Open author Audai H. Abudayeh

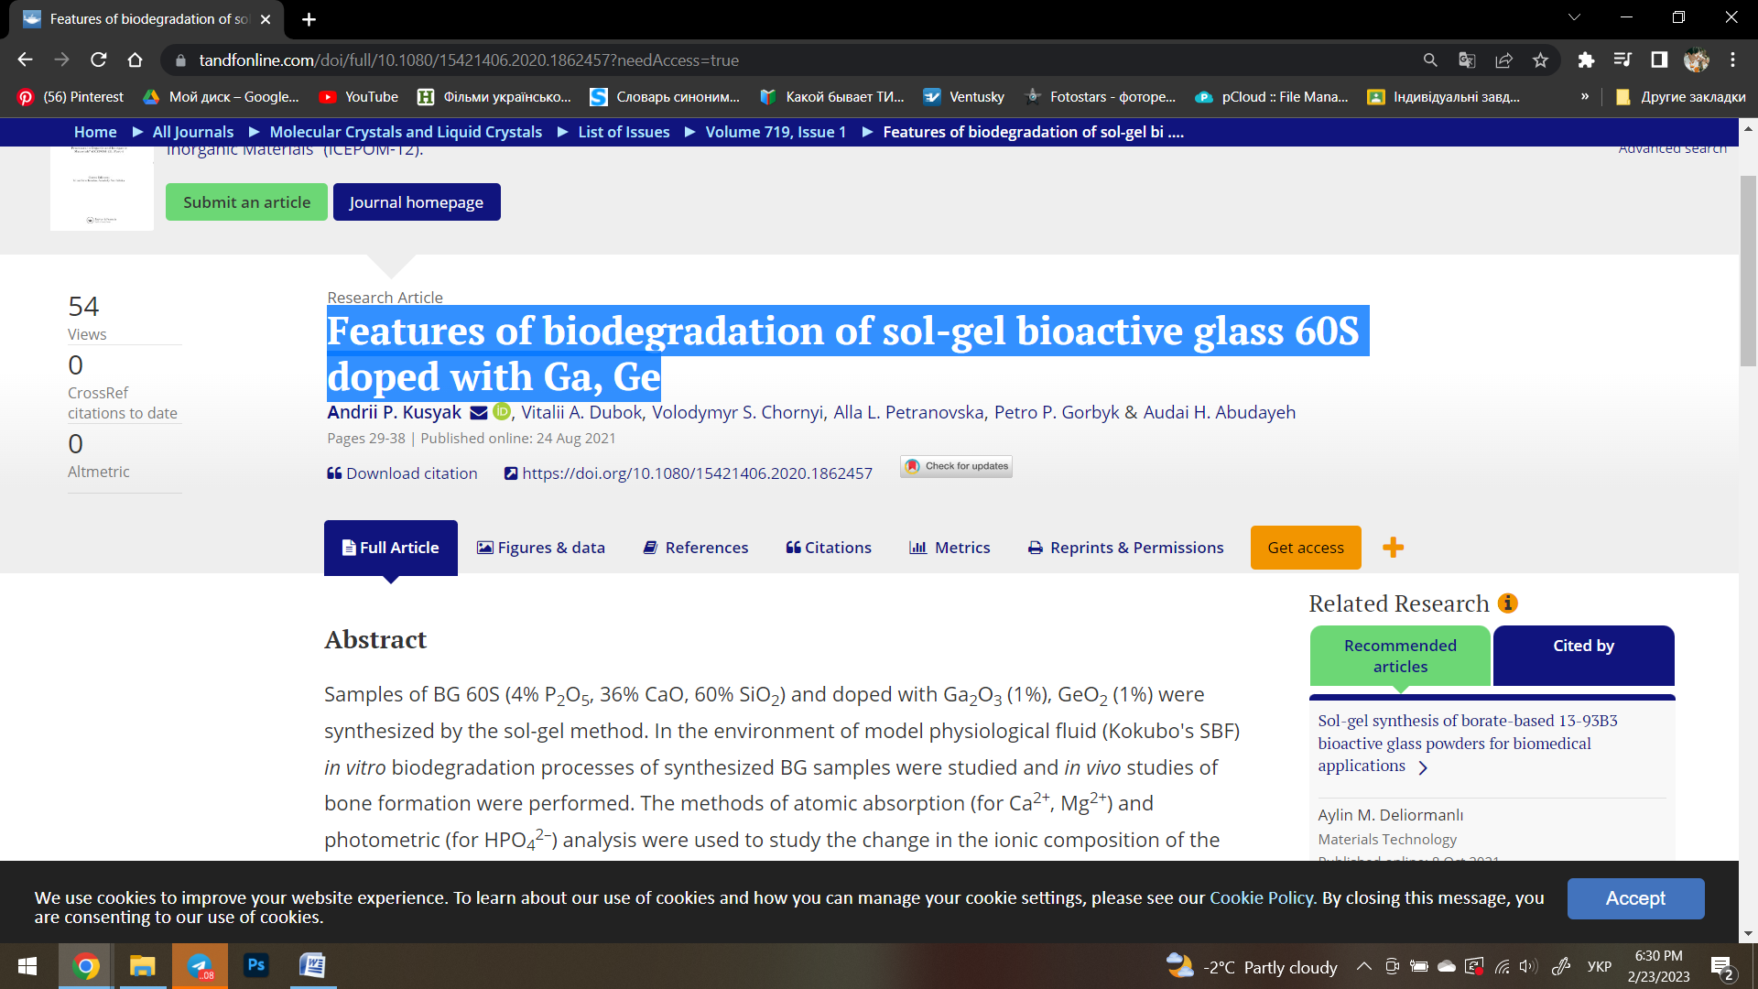[1219, 412]
